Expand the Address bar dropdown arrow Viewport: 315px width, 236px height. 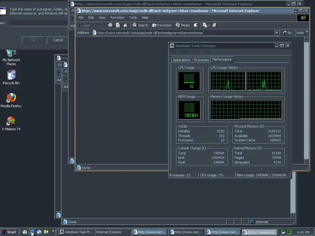tap(277, 33)
